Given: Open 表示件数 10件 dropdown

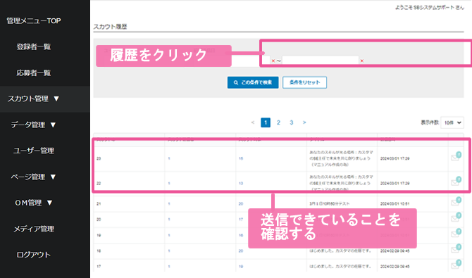Looking at the screenshot, I should [x=452, y=122].
